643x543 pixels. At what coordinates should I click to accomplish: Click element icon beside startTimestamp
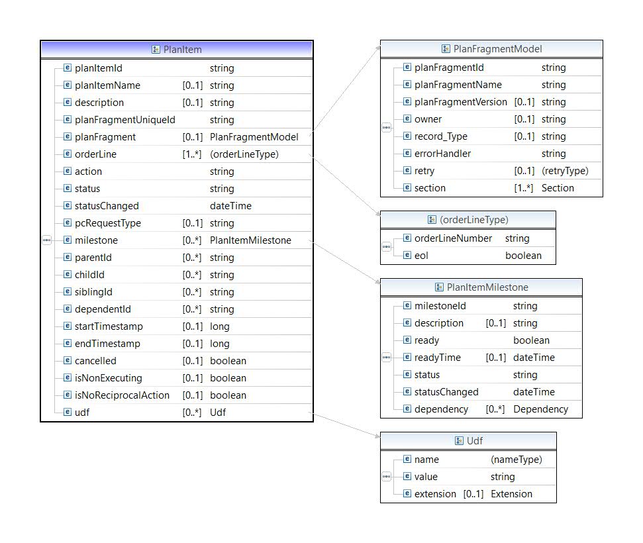68,326
